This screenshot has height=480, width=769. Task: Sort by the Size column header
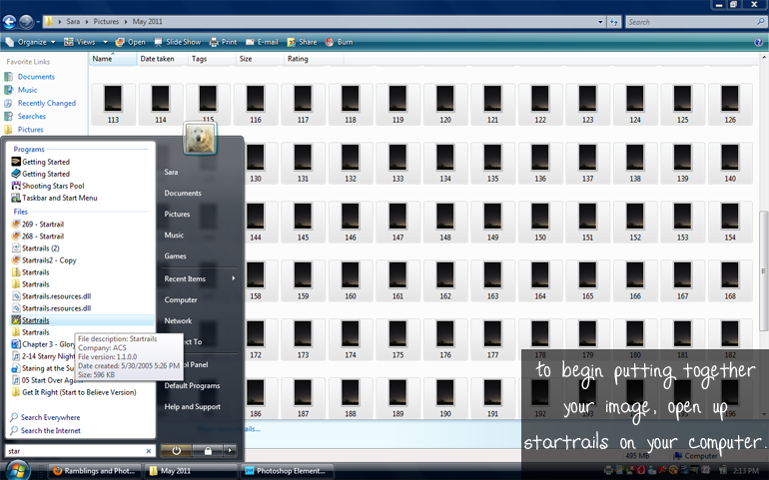pyautogui.click(x=260, y=59)
